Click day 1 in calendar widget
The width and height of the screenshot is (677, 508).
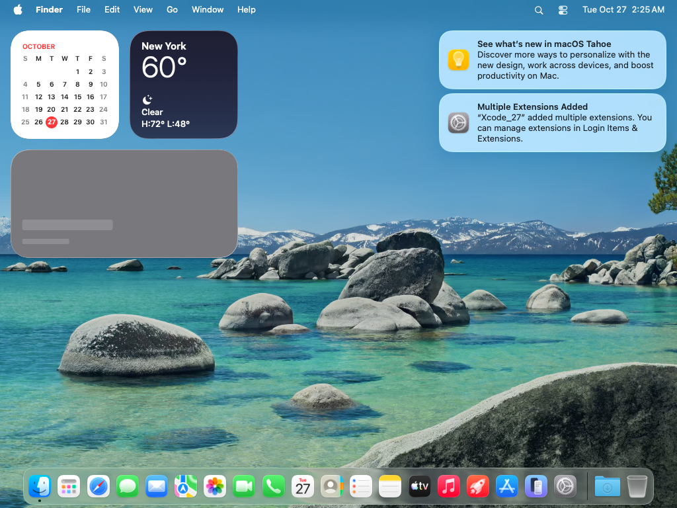[77, 71]
